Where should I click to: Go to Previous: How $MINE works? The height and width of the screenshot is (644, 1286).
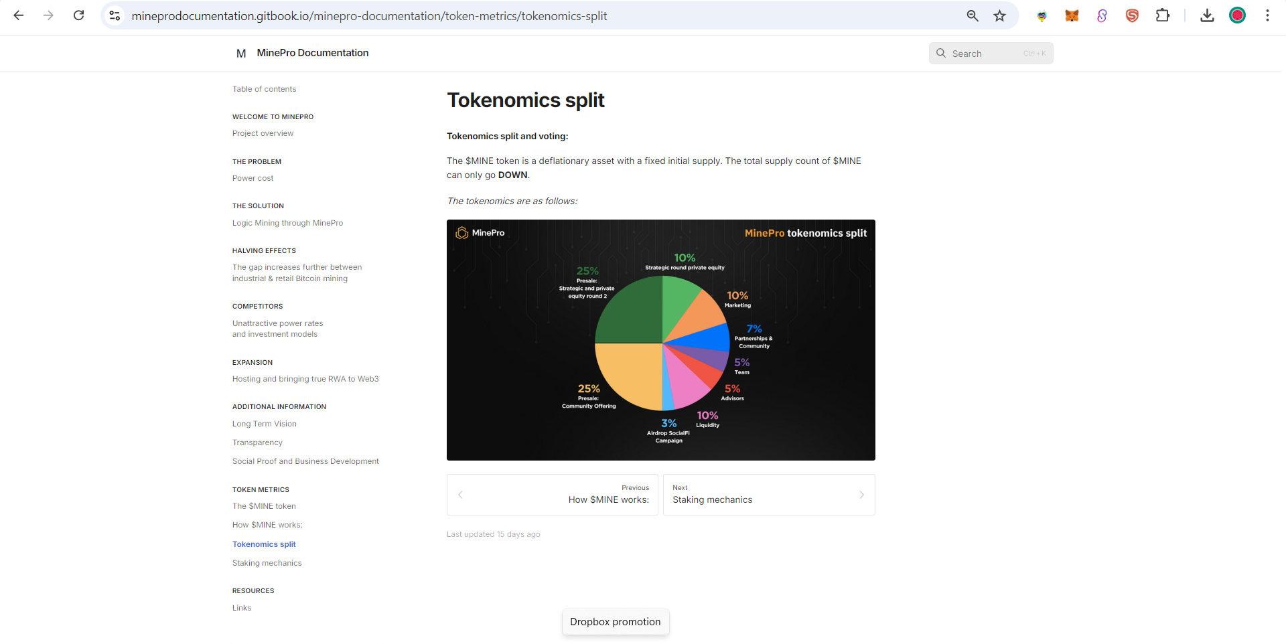pos(552,495)
